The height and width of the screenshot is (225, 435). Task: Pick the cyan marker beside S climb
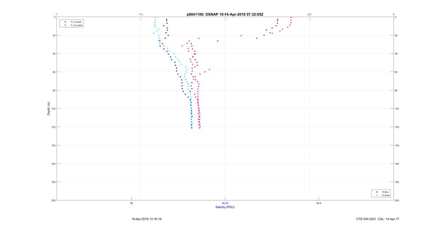click(x=377, y=195)
